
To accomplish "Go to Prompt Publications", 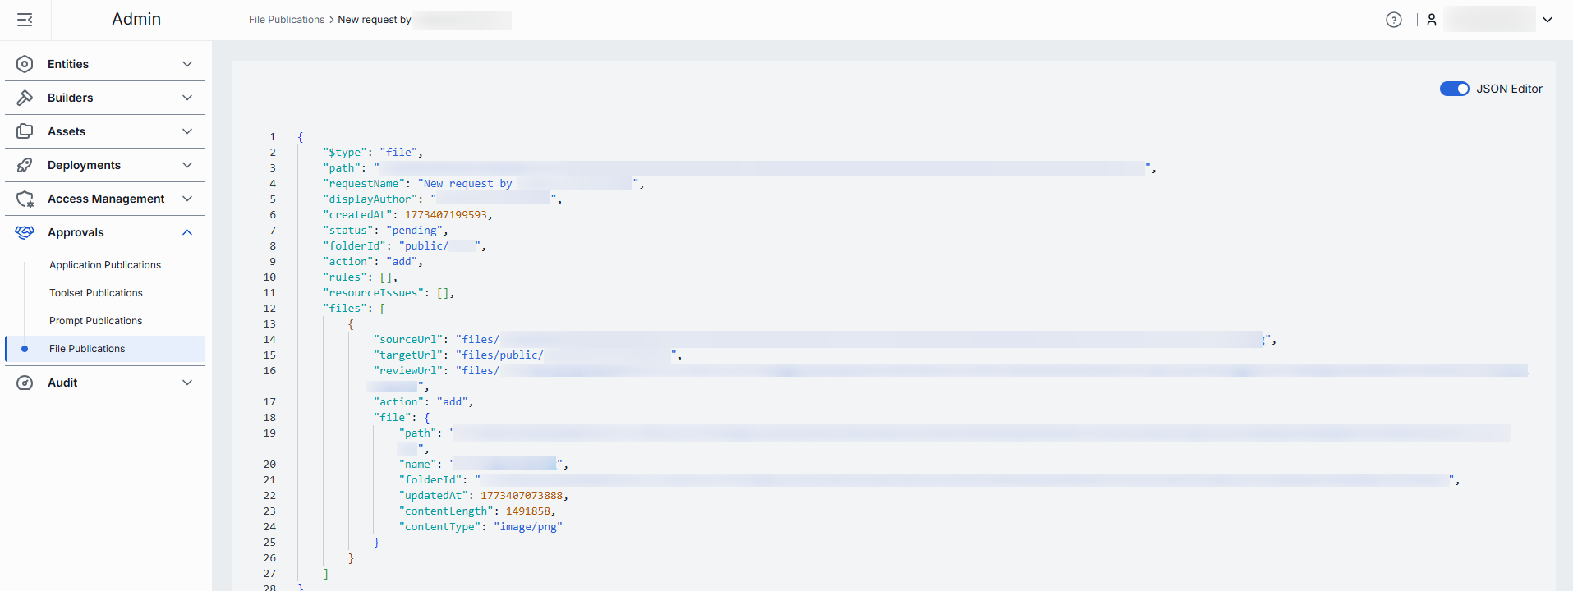I will click(x=95, y=321).
